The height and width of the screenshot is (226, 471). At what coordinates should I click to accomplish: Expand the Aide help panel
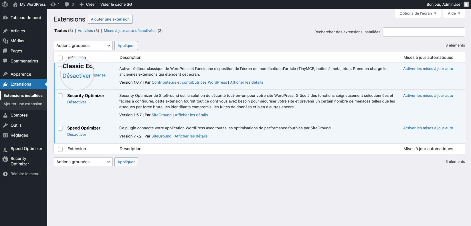pyautogui.click(x=454, y=13)
